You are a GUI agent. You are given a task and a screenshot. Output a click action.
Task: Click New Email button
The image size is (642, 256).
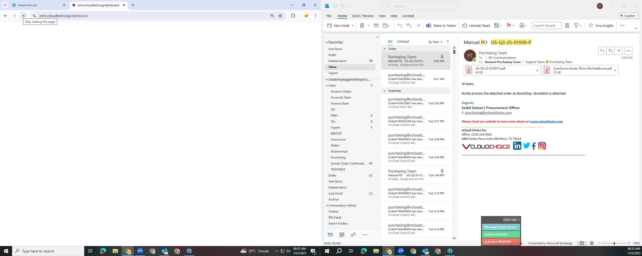click(339, 25)
